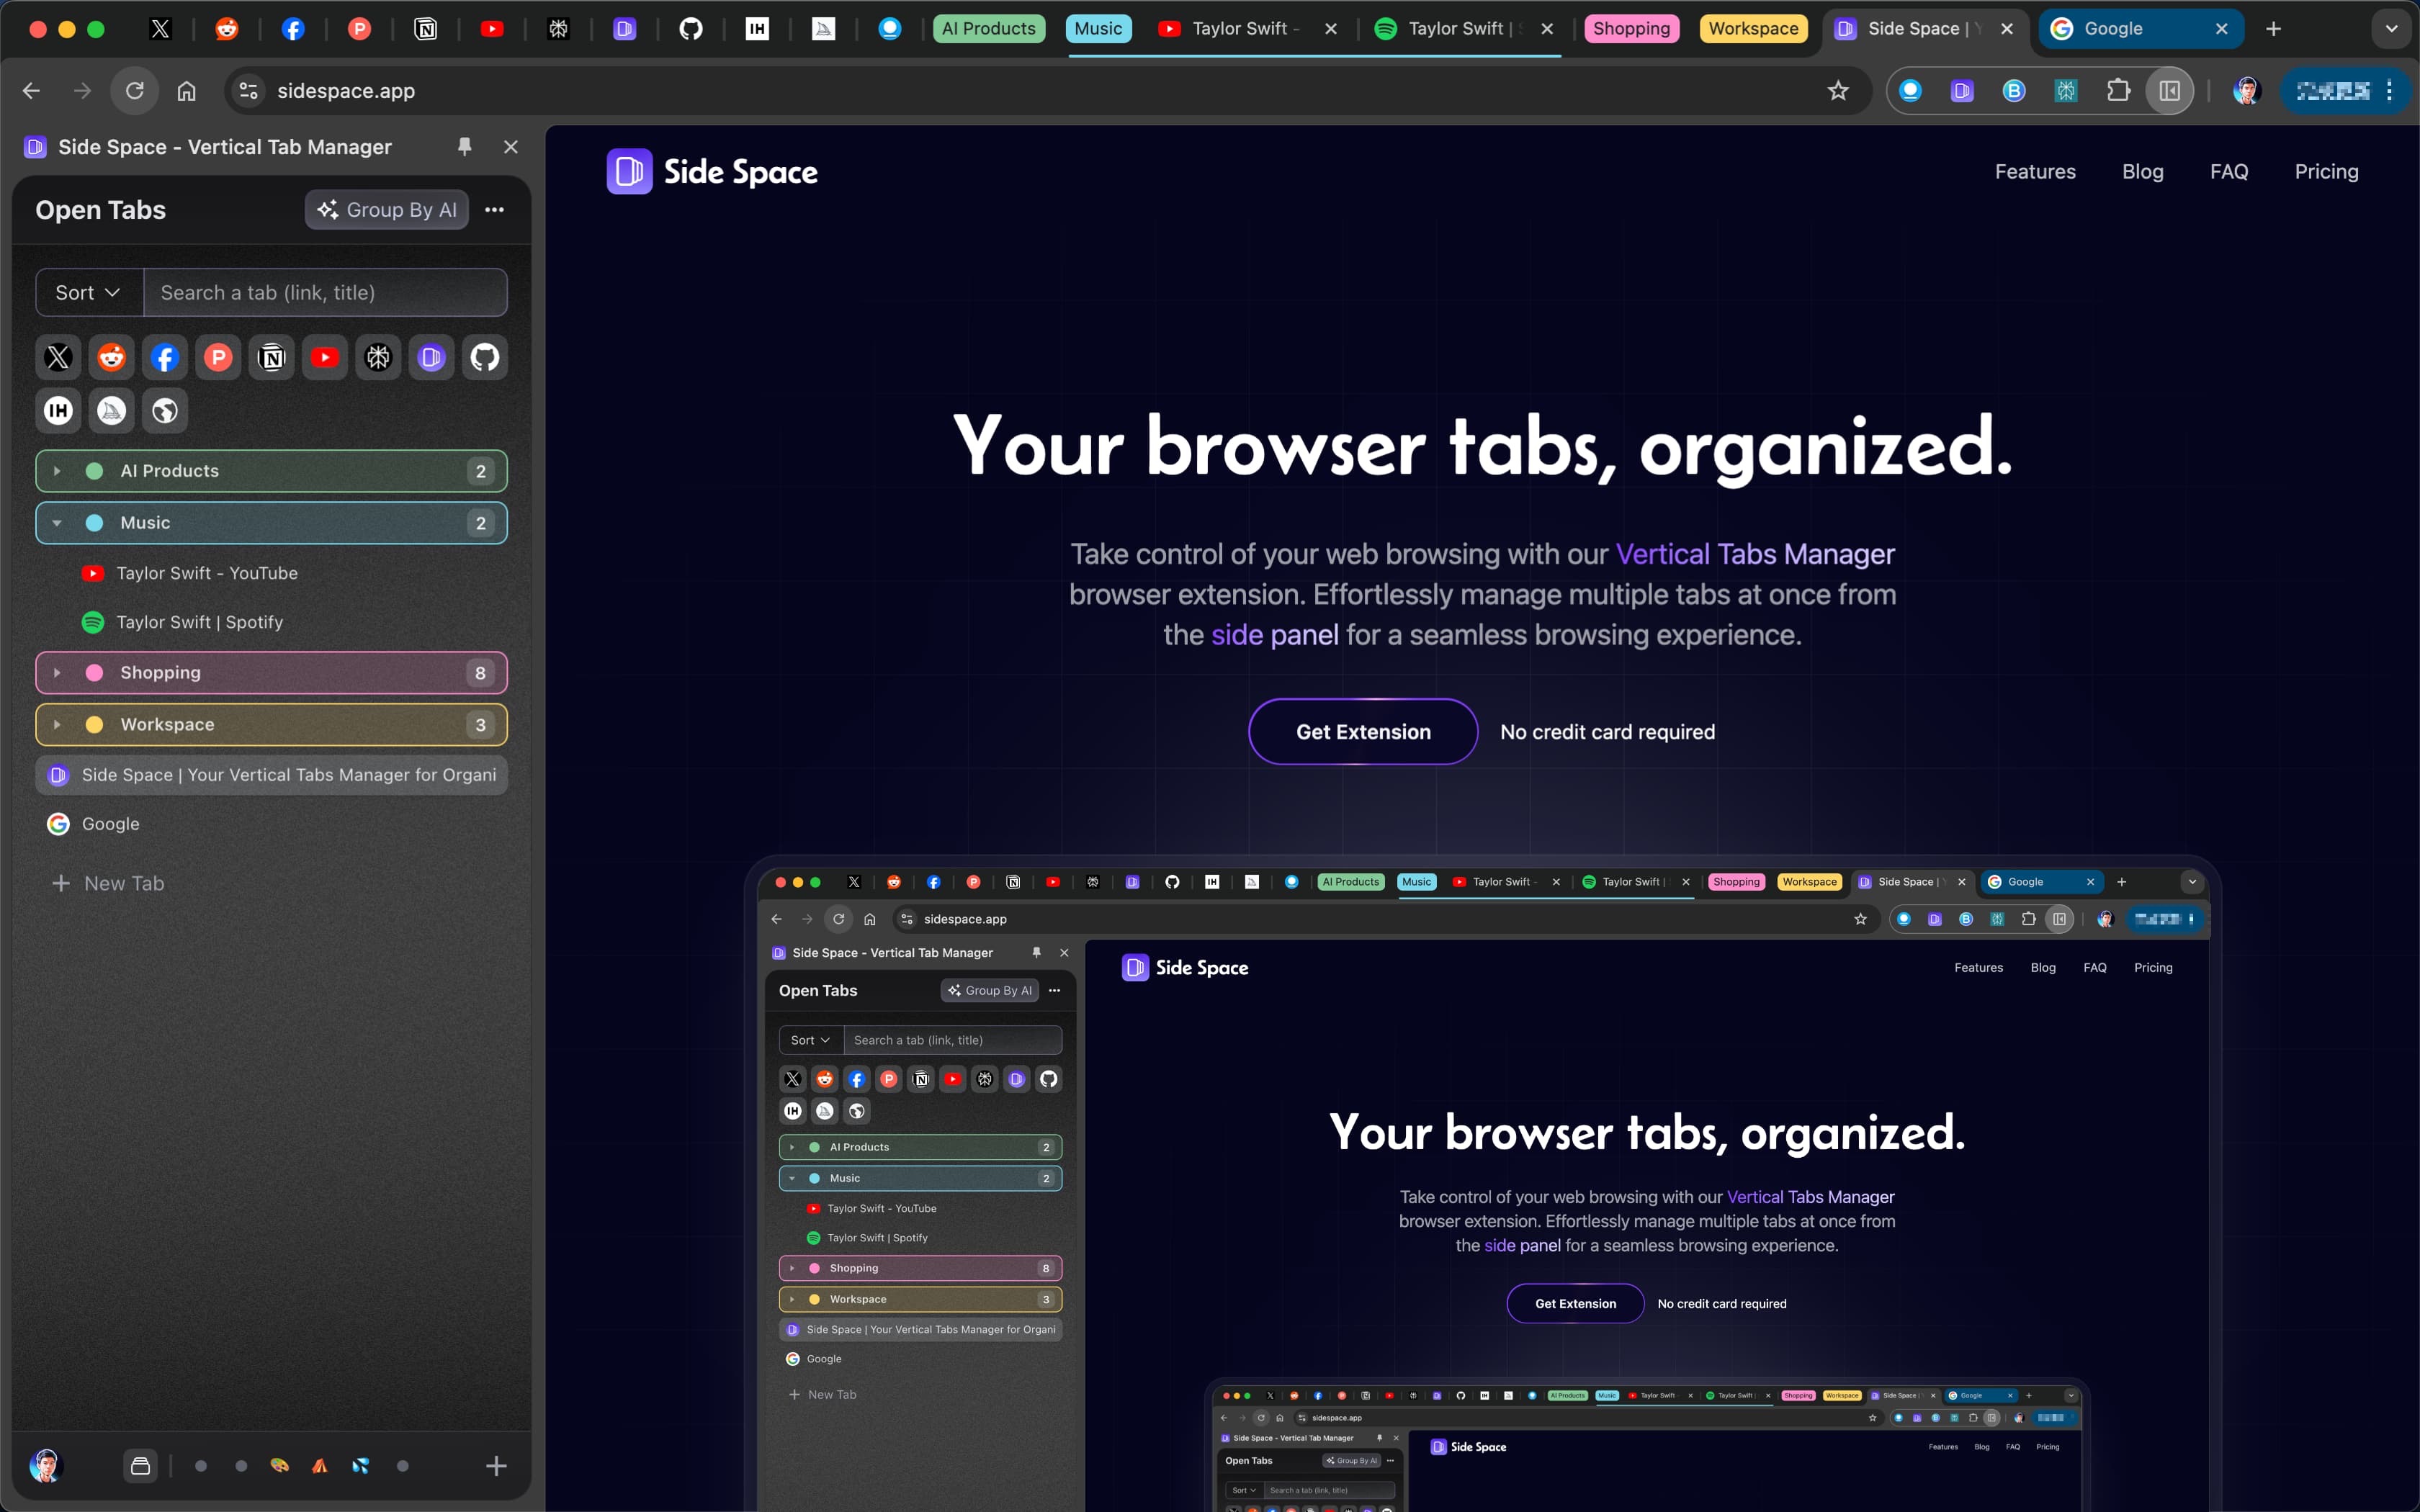Open the pinned Indie Hackers icon in sidebar
Screen dimensions: 2420x1512
[58, 410]
